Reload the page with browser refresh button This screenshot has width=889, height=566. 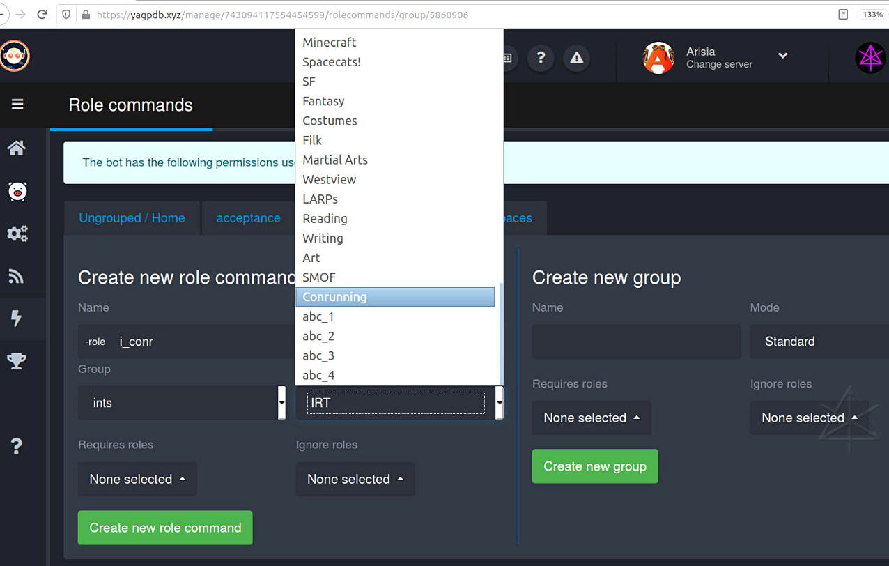click(42, 15)
